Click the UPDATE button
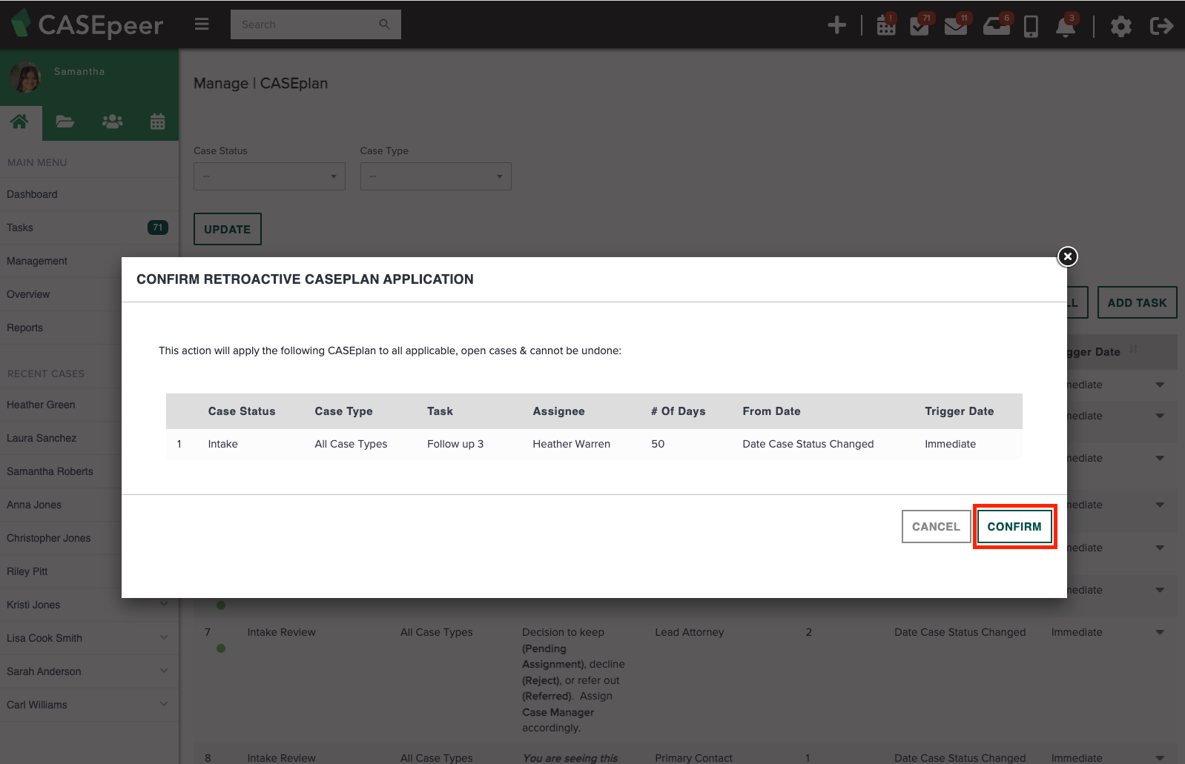The width and height of the screenshot is (1185, 764). 228,229
